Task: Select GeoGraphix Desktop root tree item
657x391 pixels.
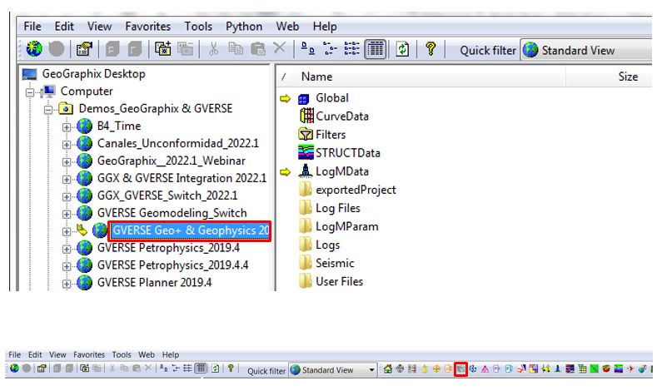Action: coord(93,74)
